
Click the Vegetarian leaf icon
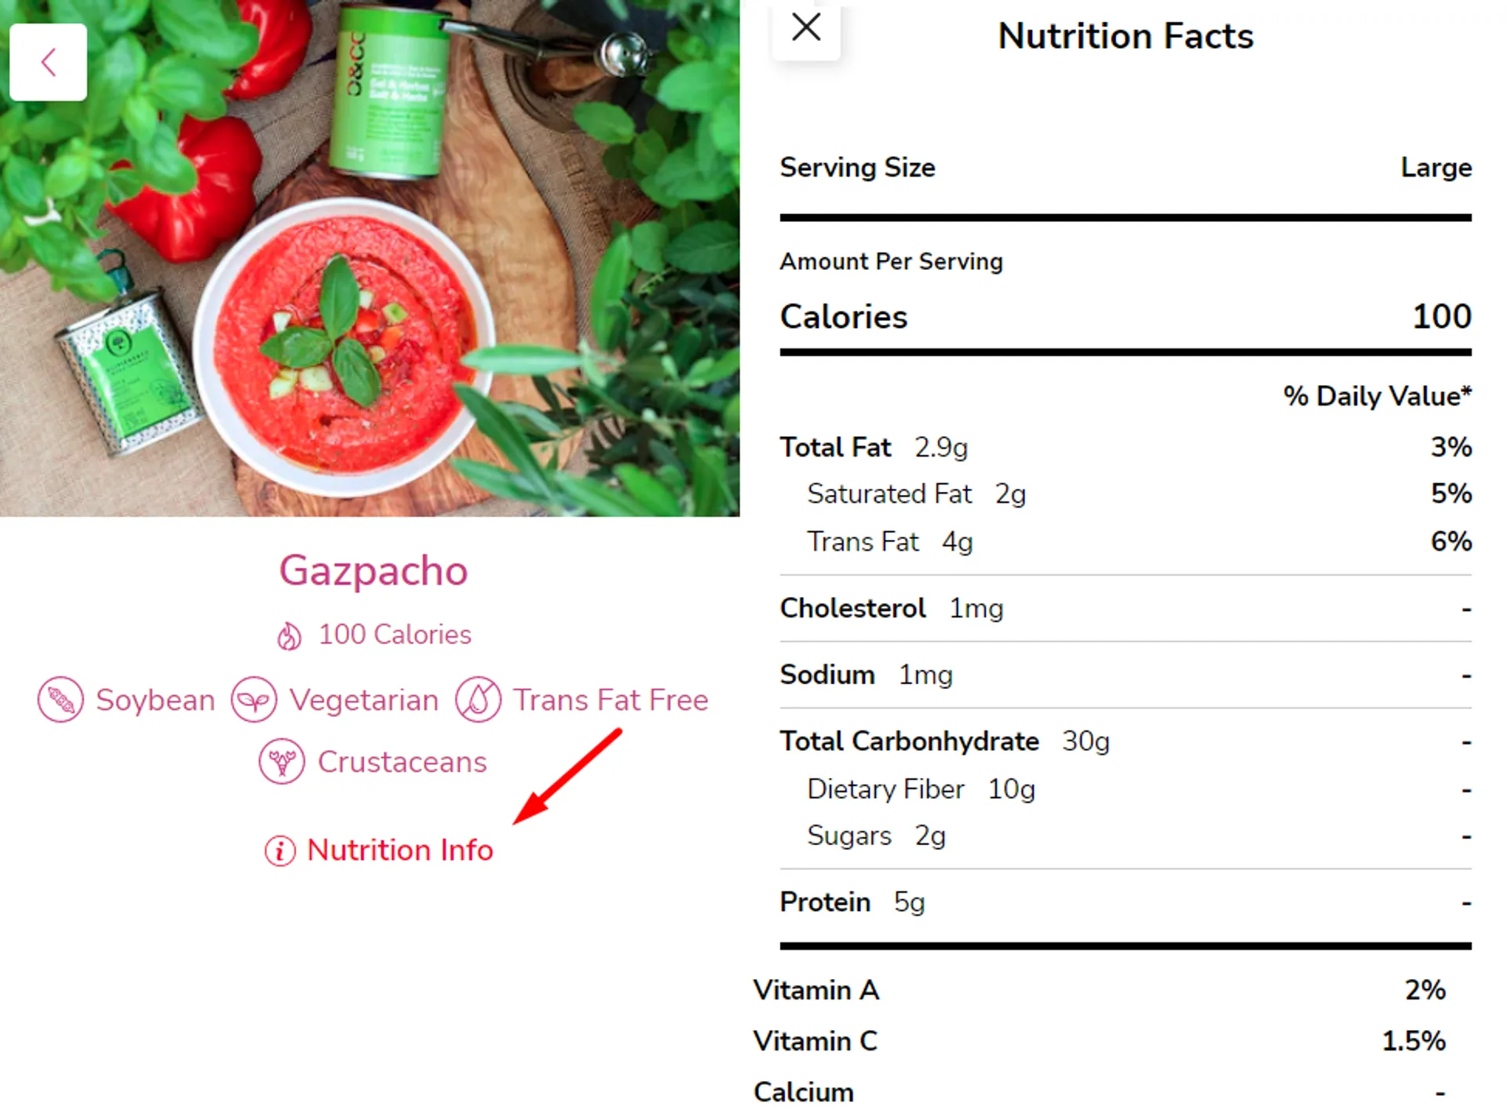(254, 699)
